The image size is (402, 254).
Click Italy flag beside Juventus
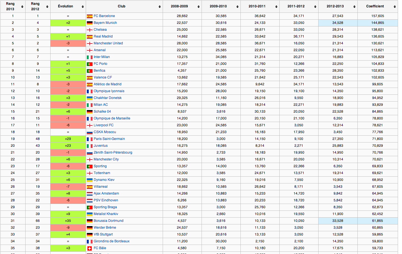tap(90, 146)
